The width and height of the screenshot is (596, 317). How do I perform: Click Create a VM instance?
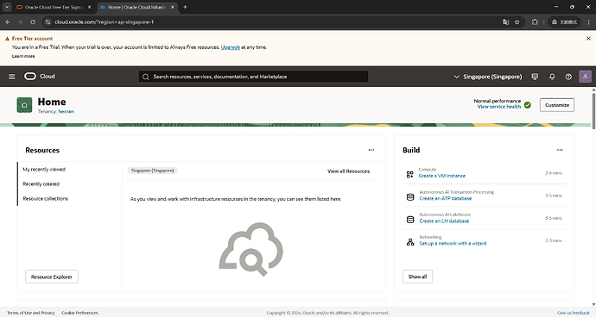pos(441,176)
